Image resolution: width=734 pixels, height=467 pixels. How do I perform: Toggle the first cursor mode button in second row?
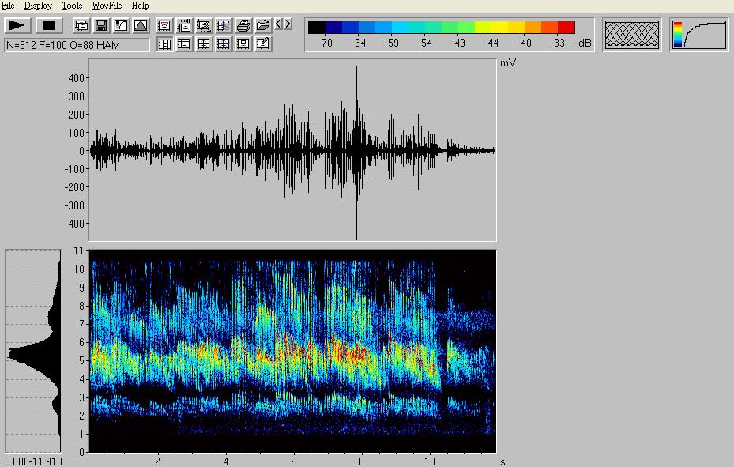[164, 44]
